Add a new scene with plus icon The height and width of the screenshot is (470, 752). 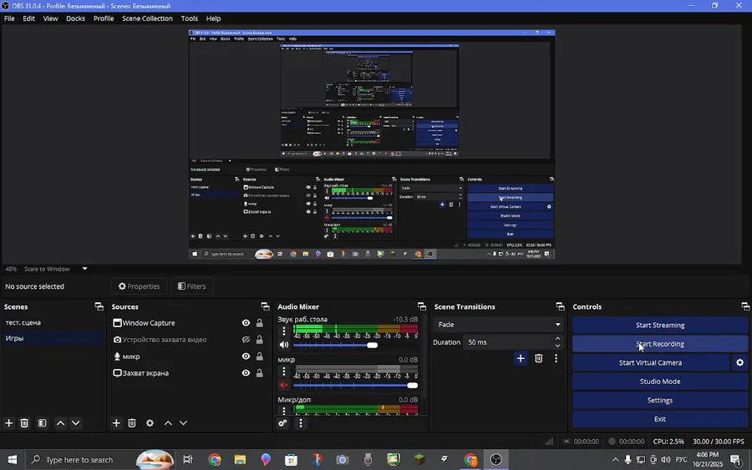pyautogui.click(x=8, y=423)
